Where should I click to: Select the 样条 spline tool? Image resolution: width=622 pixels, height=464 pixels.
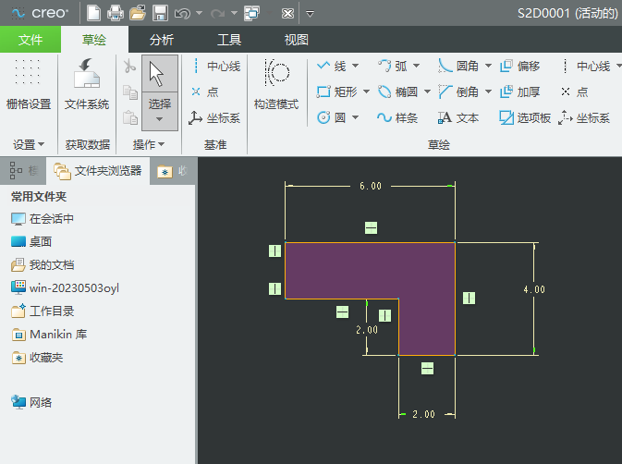pos(397,117)
